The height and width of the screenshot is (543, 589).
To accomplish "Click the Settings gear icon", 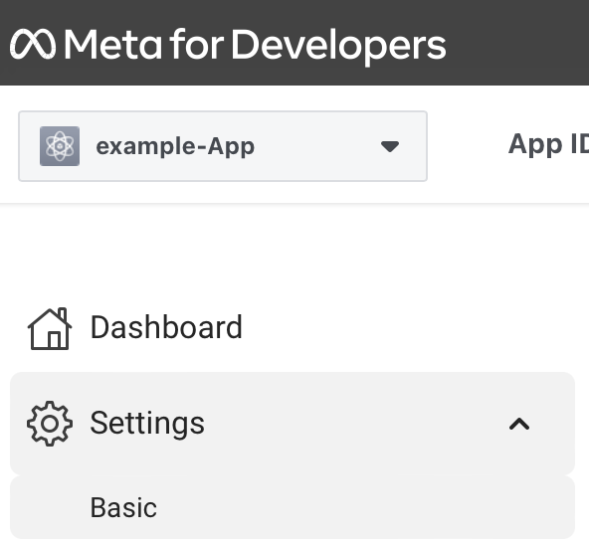I will [x=50, y=424].
